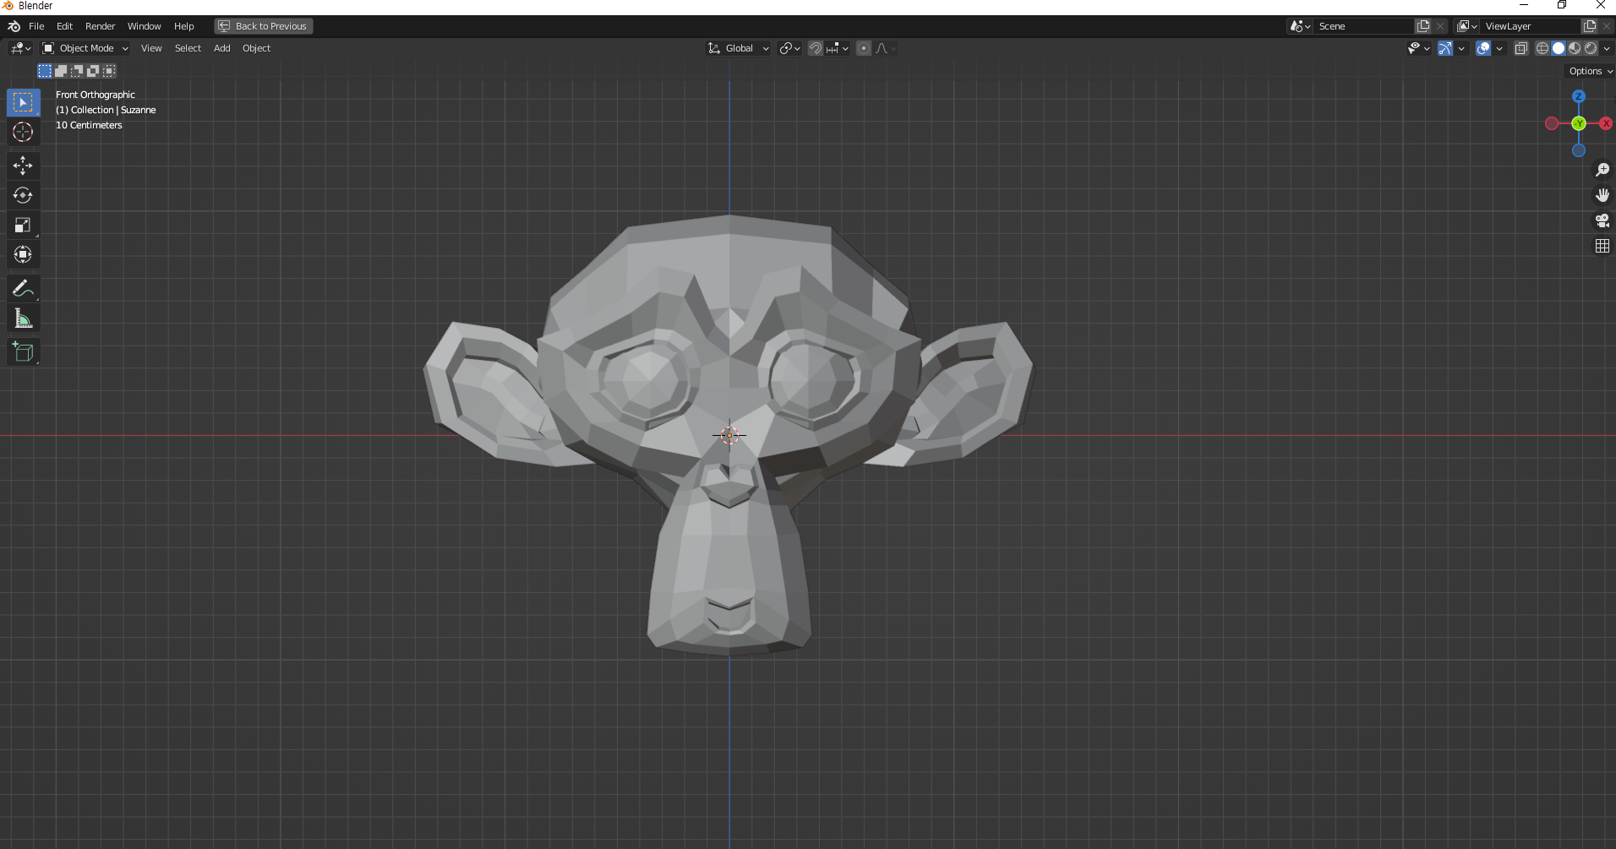Expand the gizmo options dropdown arrow

coord(1461,48)
